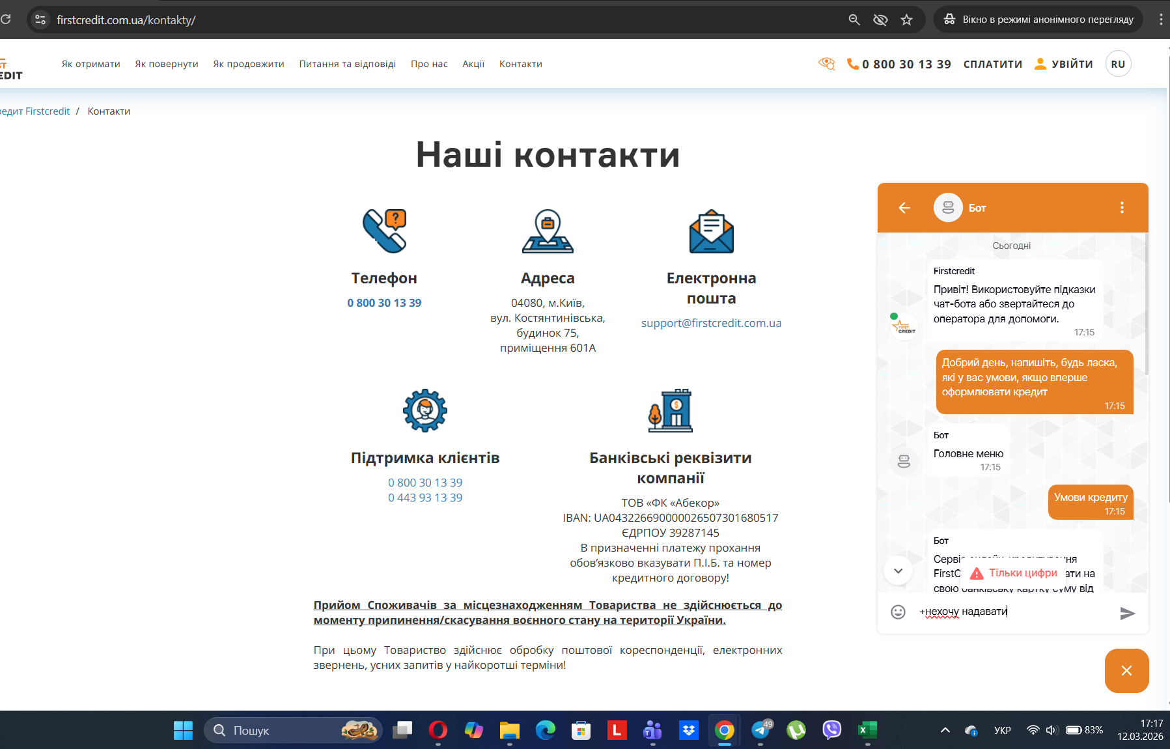
Task: Open File Explorer from the taskbar
Action: (x=510, y=730)
